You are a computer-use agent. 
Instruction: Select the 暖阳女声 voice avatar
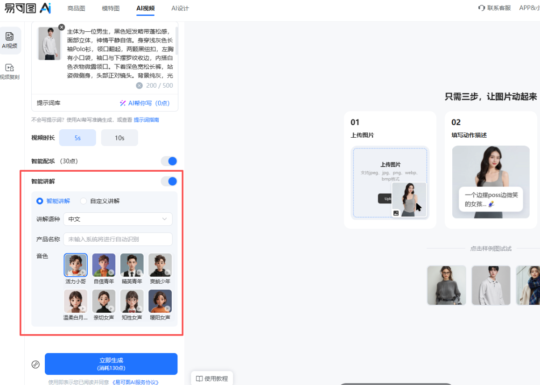tap(160, 301)
